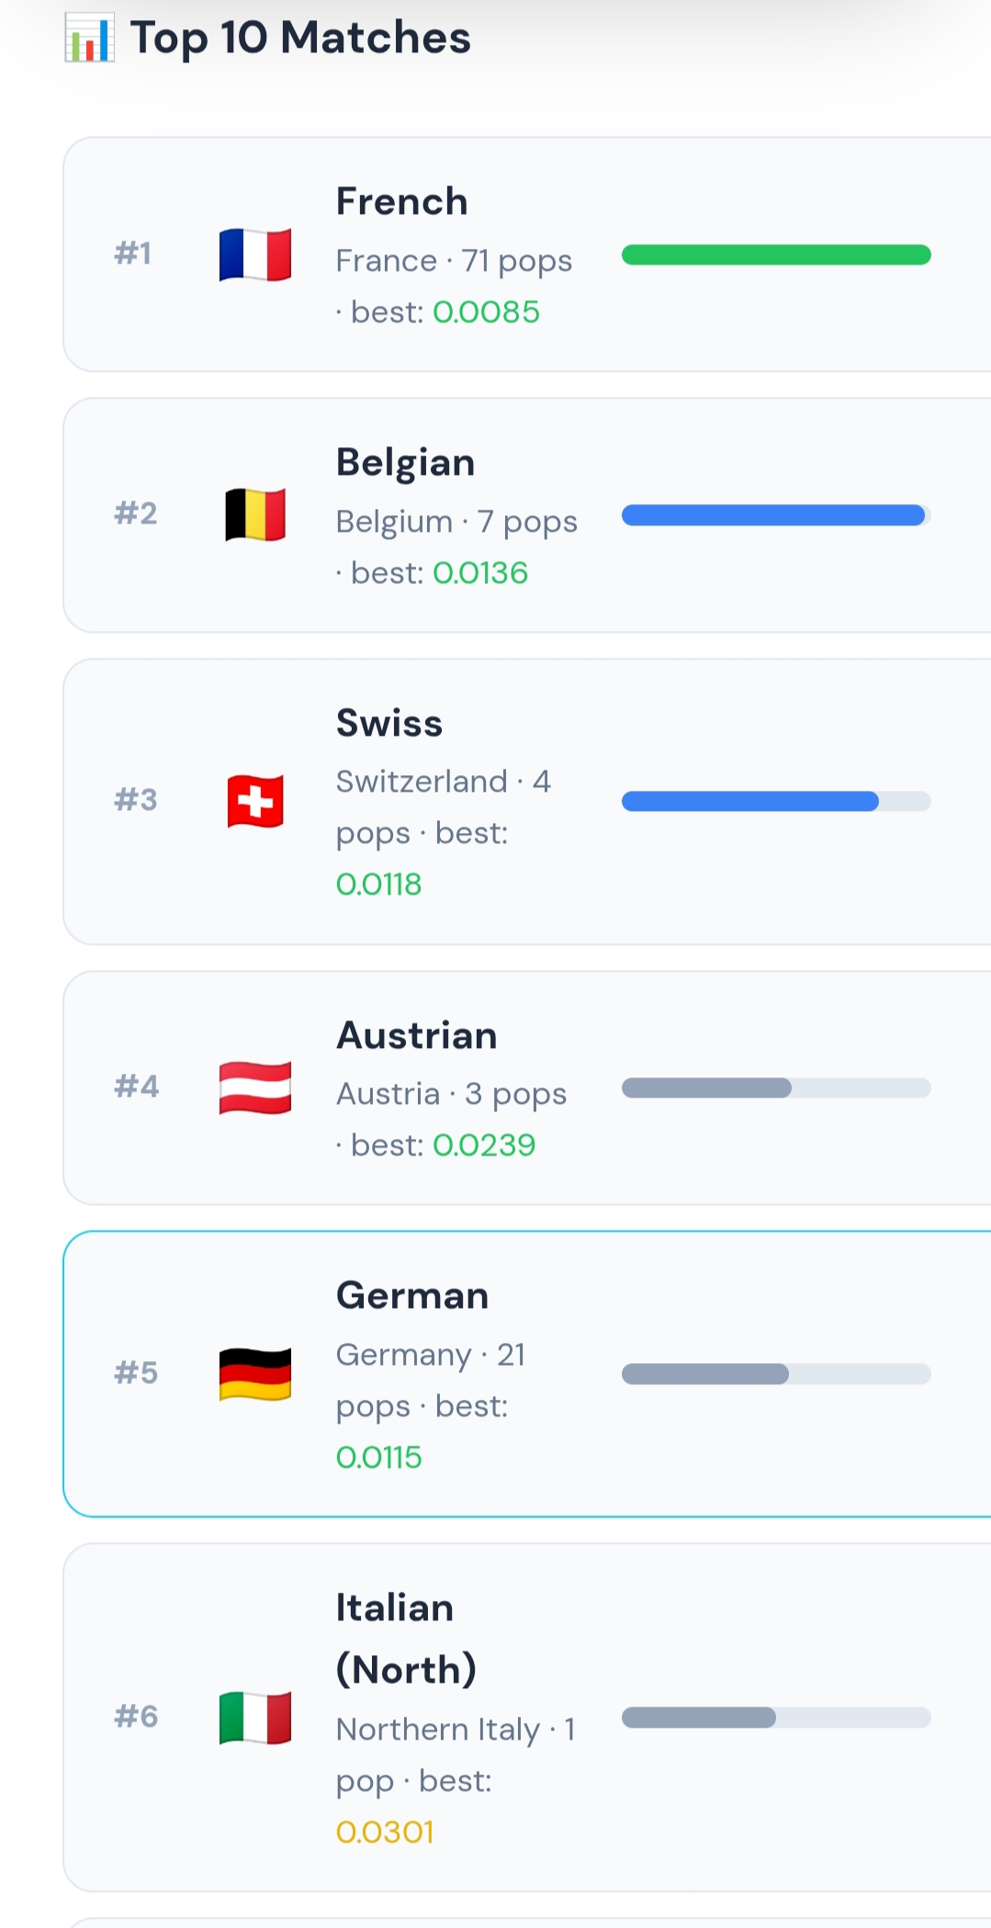991x1928 pixels.
Task: Click the Switzerland flag icon
Action: [255, 801]
